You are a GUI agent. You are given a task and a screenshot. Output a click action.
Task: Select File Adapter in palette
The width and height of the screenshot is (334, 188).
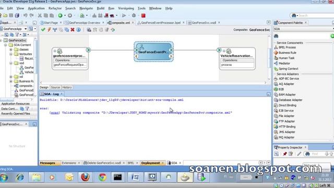pos(284,116)
